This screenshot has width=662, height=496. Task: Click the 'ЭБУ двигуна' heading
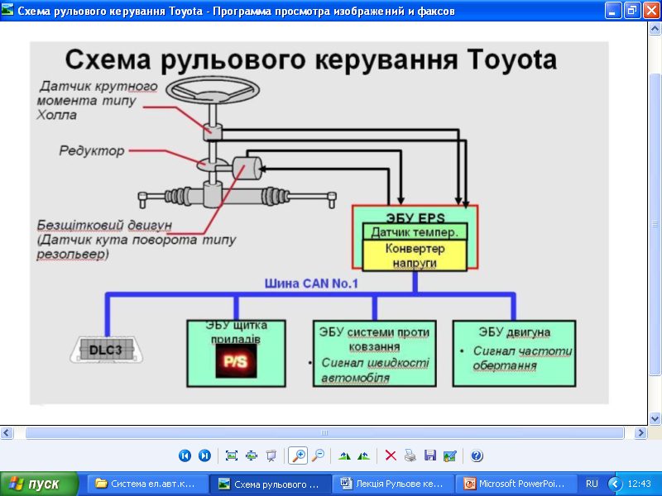click(x=514, y=332)
